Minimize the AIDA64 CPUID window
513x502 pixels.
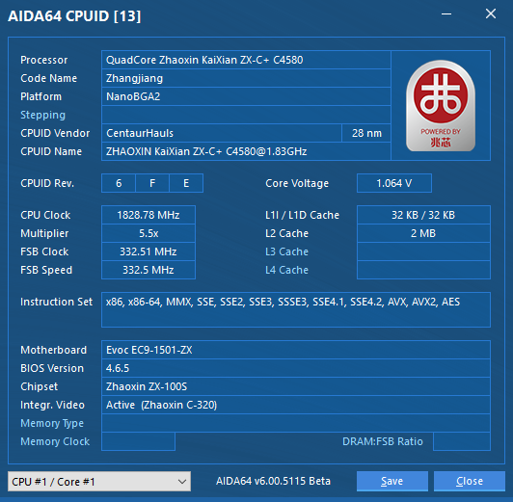[446, 14]
